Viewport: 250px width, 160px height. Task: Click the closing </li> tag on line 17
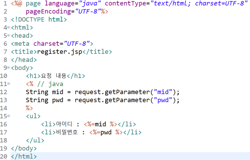(x=132, y=132)
